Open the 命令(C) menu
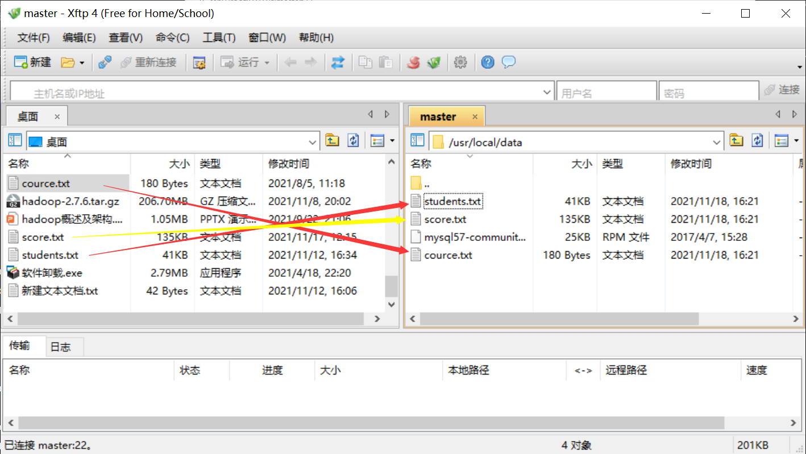This screenshot has height=454, width=806. pyautogui.click(x=172, y=38)
